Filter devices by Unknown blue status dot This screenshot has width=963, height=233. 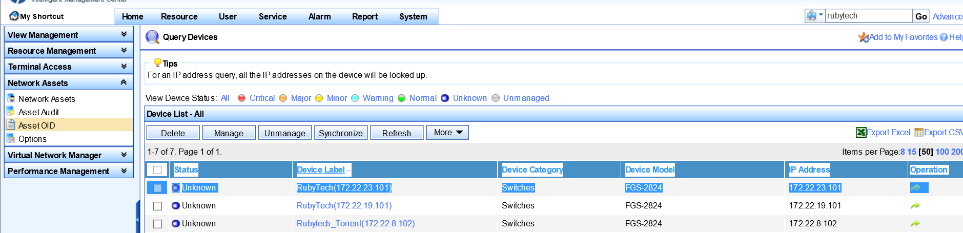click(x=445, y=98)
